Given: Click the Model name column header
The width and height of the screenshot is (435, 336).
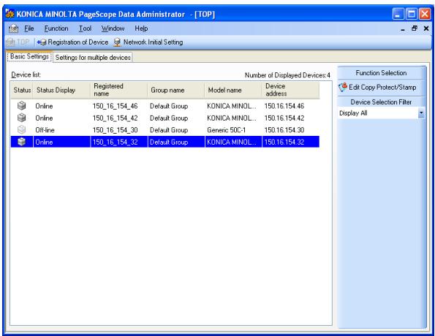Looking at the screenshot, I should [233, 90].
